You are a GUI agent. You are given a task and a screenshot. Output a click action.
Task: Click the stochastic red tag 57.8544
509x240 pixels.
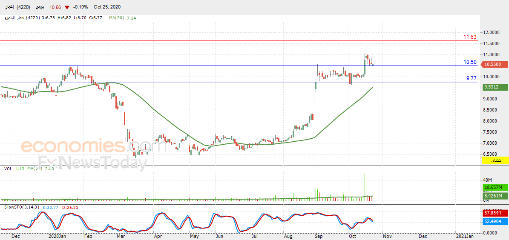[495, 213]
